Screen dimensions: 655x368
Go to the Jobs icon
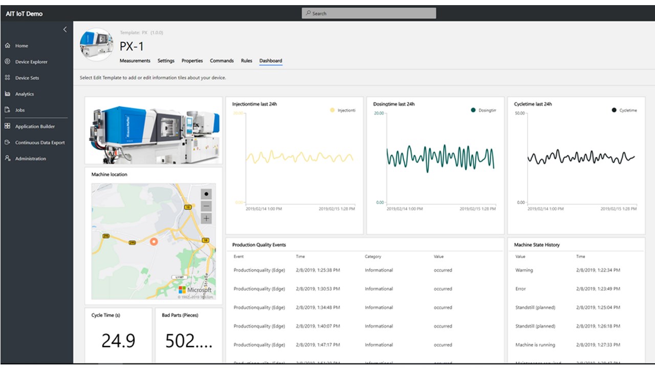(8, 110)
